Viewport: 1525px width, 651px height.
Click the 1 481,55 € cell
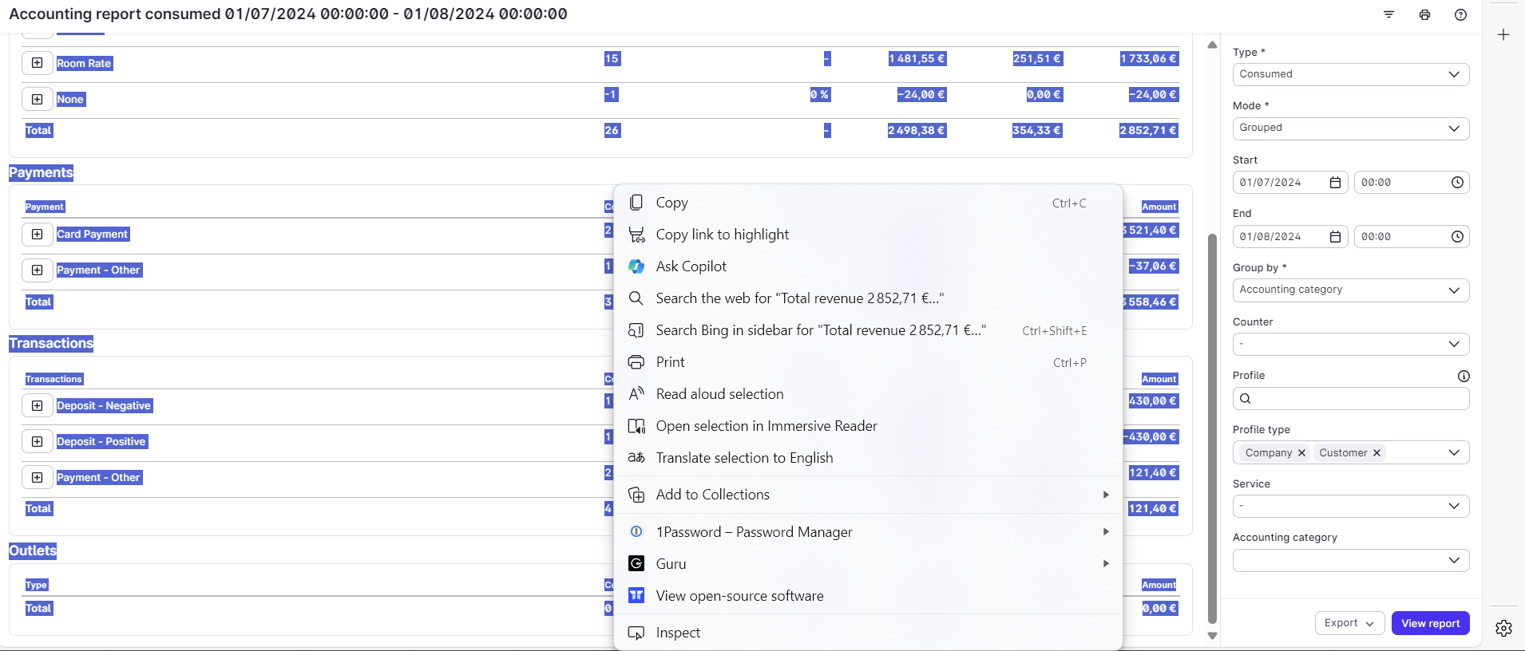click(917, 58)
